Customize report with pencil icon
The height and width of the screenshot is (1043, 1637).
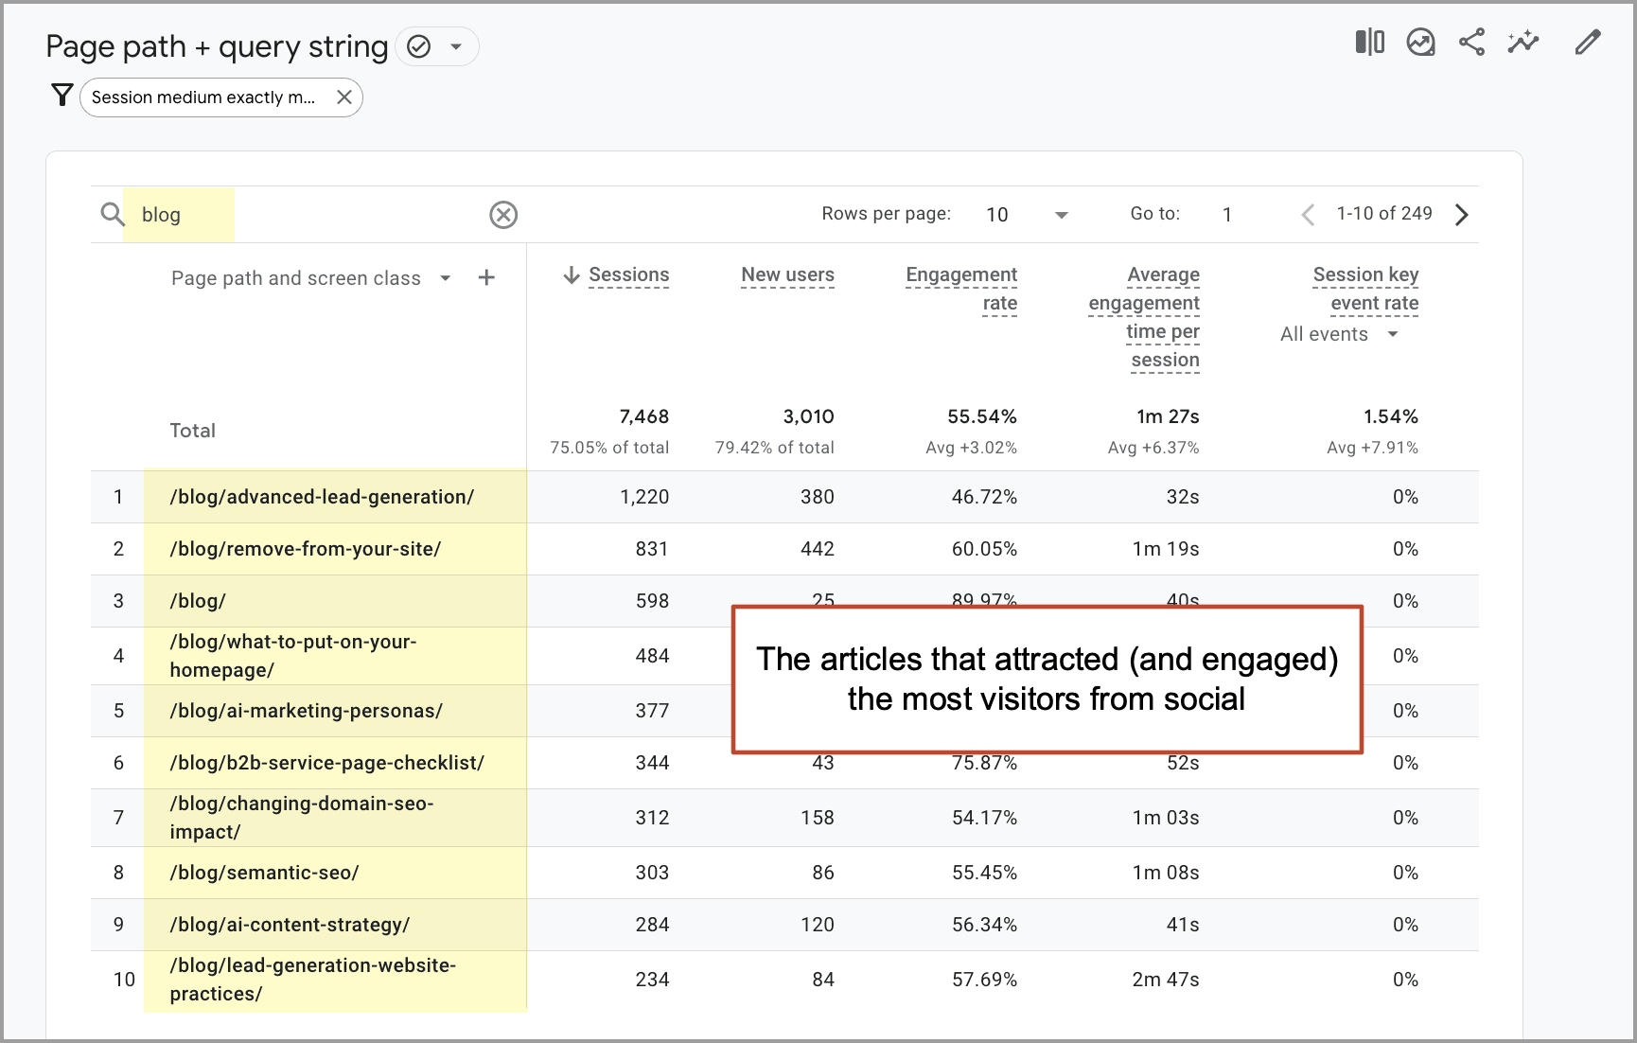click(1588, 43)
